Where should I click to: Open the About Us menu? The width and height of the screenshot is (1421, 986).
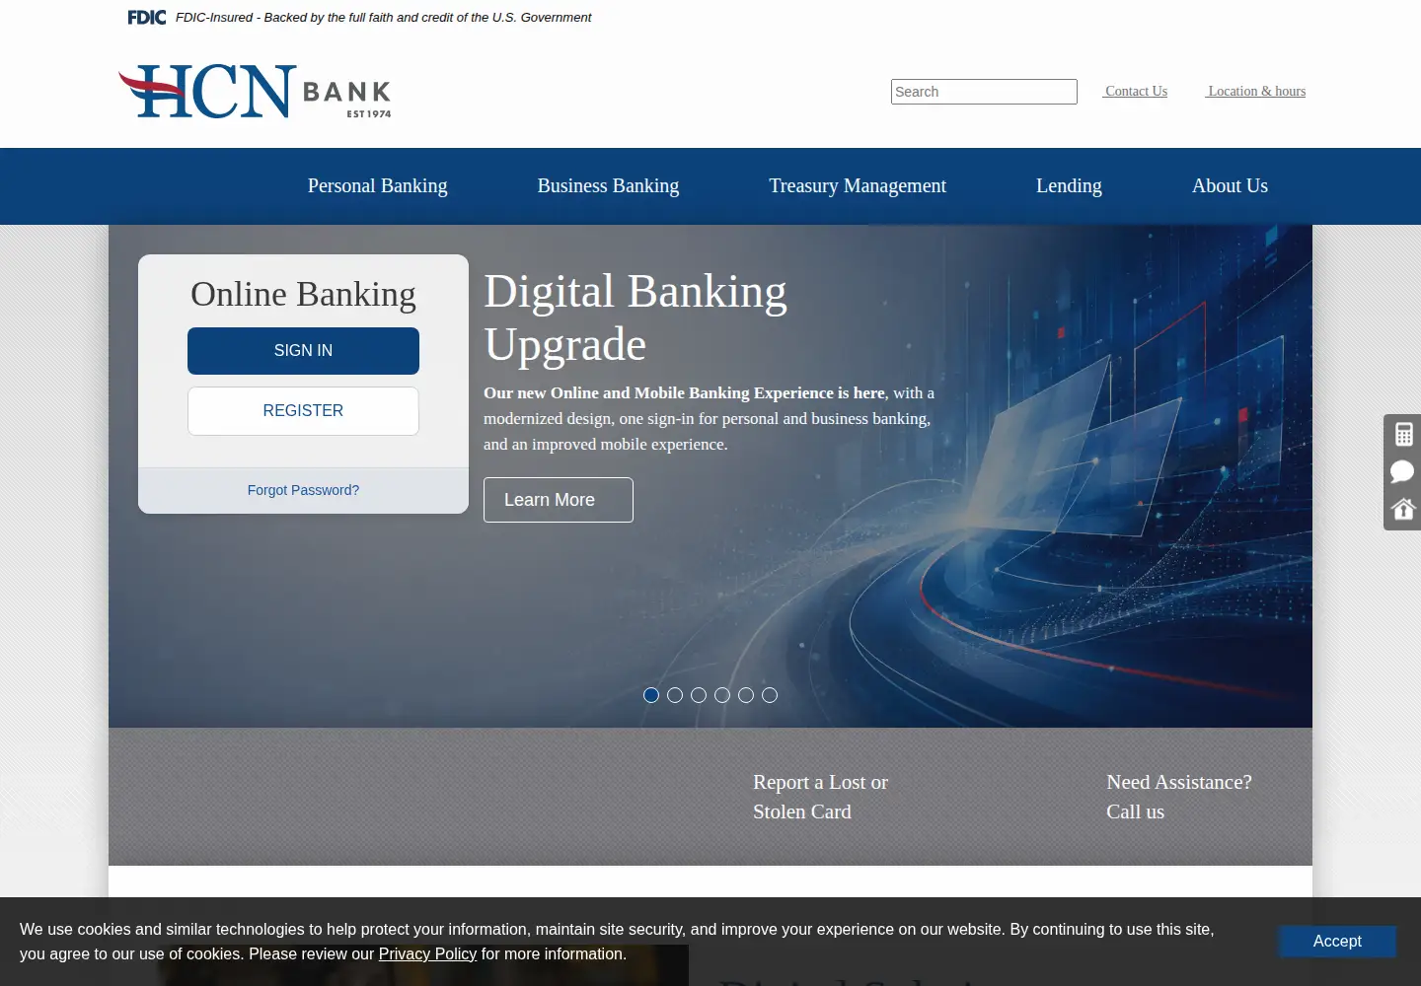click(x=1230, y=185)
